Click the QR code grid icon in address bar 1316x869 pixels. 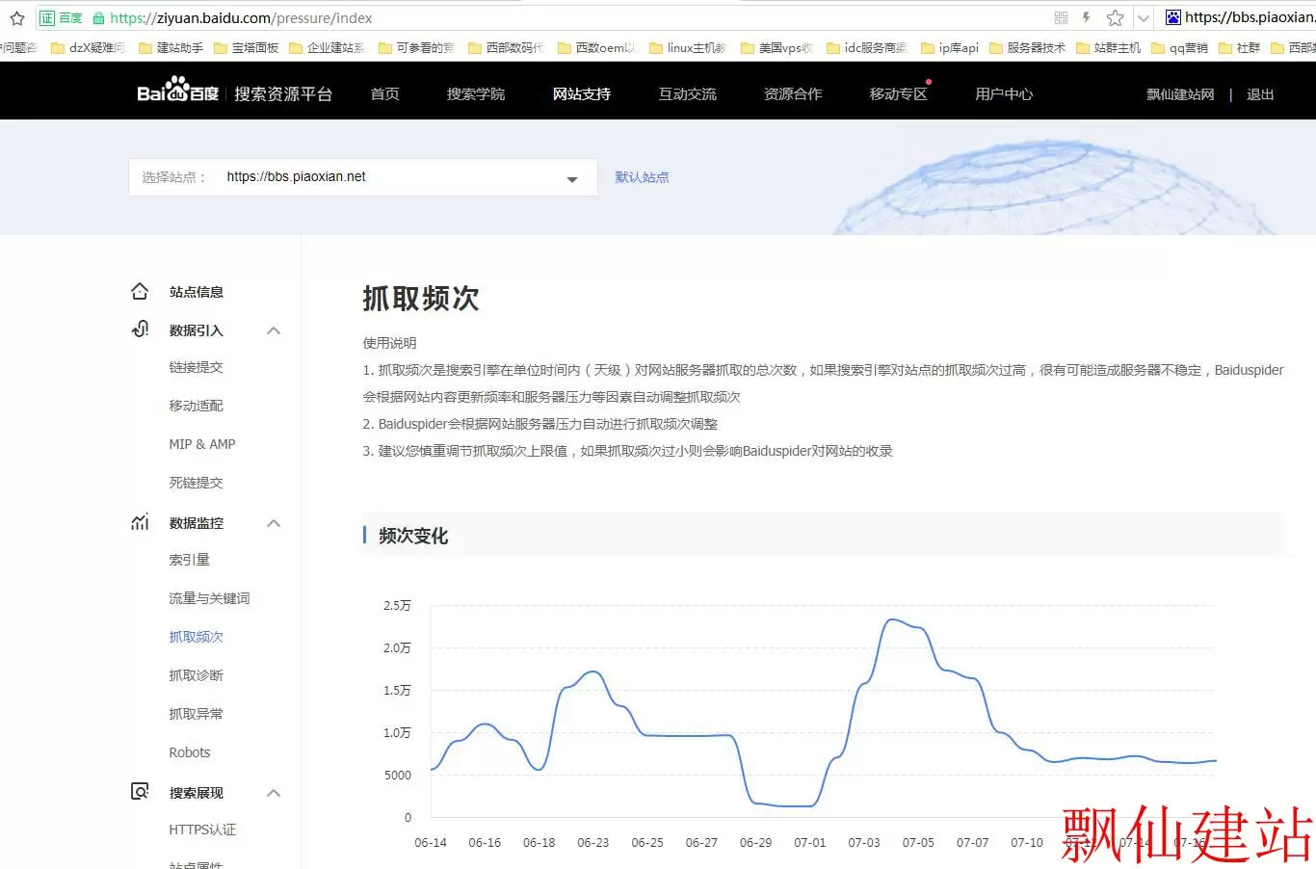pyautogui.click(x=1061, y=18)
